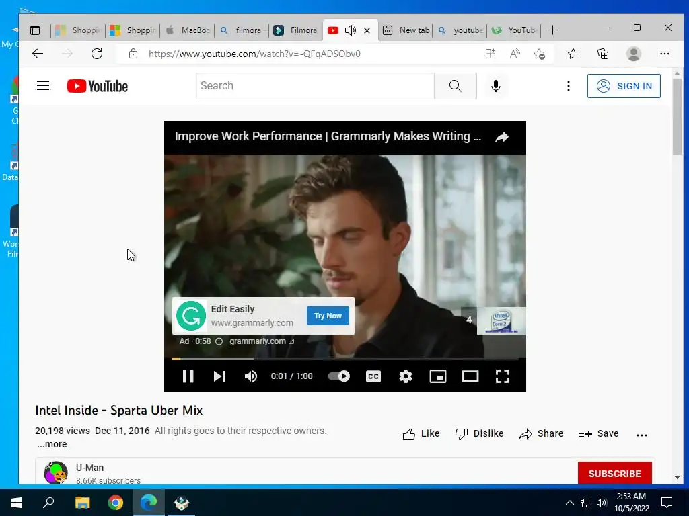The height and width of the screenshot is (516, 689).
Task: Click the Grammarly logo in ad overlay
Action: pyautogui.click(x=191, y=316)
